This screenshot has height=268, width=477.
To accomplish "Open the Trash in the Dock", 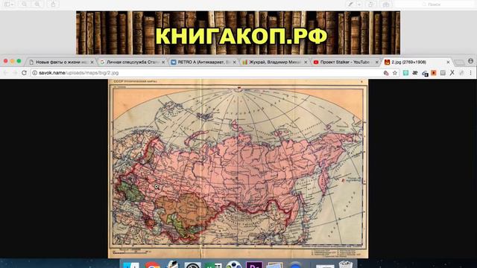I will coord(346,265).
